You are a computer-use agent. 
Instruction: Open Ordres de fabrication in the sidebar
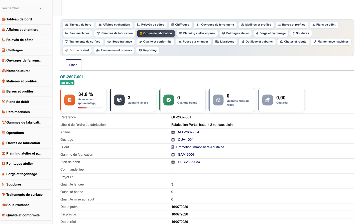coord(23,143)
